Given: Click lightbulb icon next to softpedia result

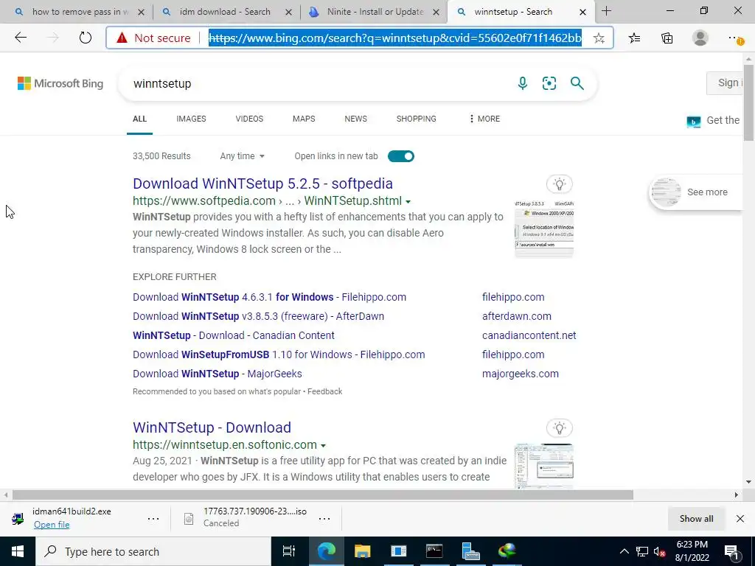Looking at the screenshot, I should (x=559, y=184).
